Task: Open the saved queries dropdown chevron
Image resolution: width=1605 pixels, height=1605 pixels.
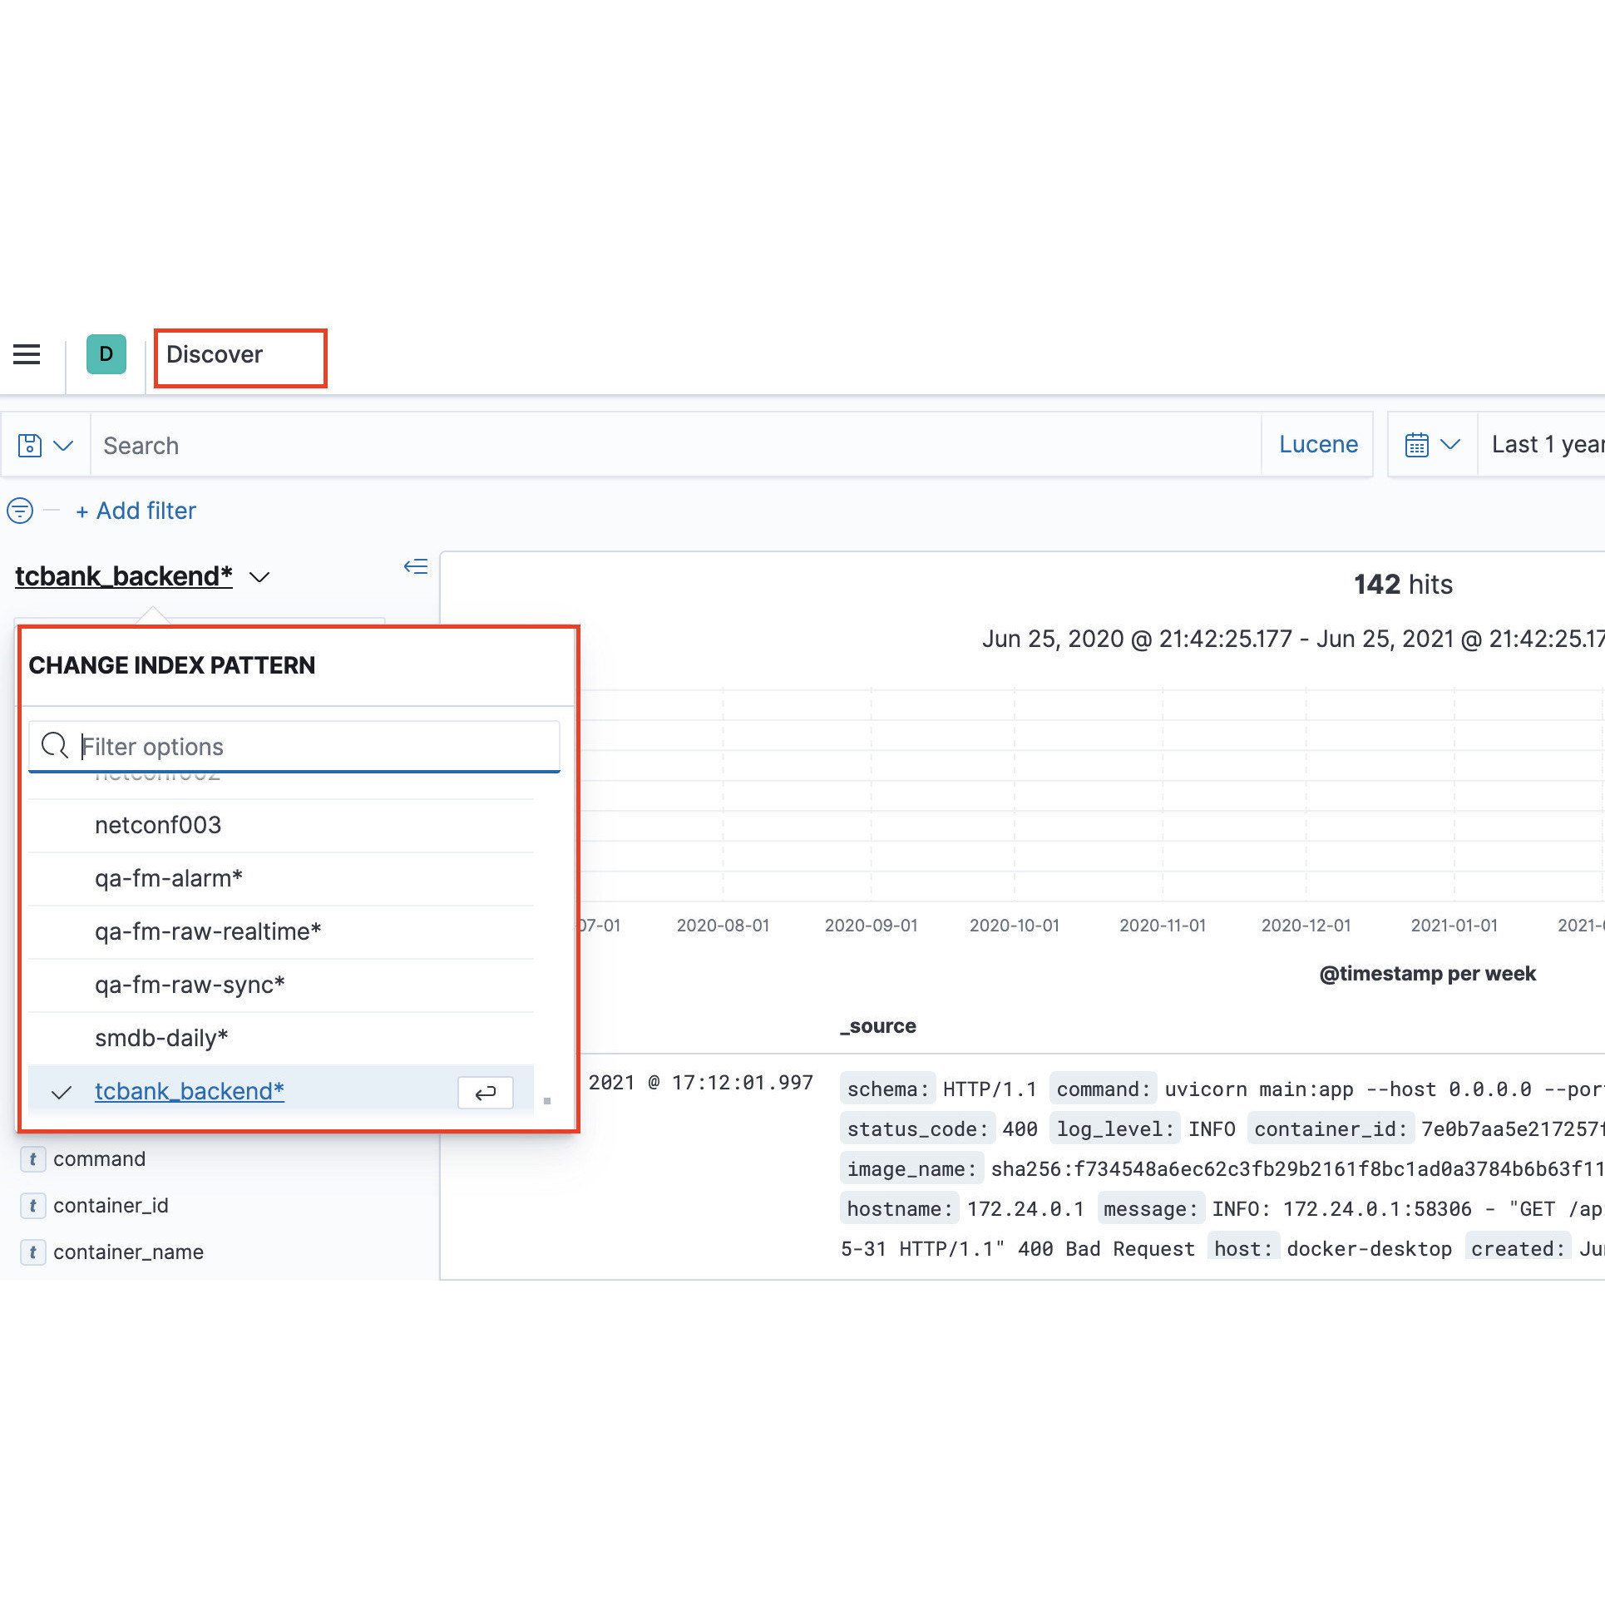Action: click(65, 445)
